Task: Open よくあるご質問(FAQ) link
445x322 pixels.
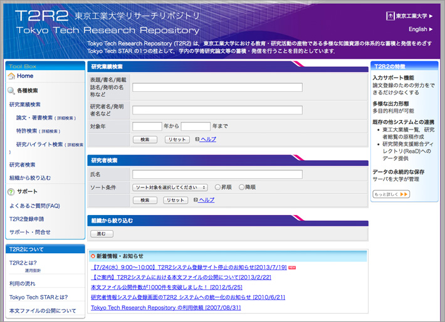Action: coord(34,206)
